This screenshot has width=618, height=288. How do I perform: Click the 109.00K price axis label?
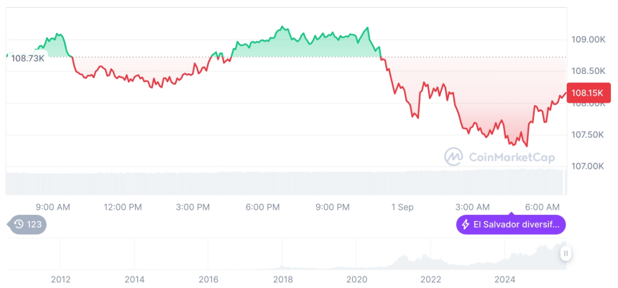click(588, 40)
